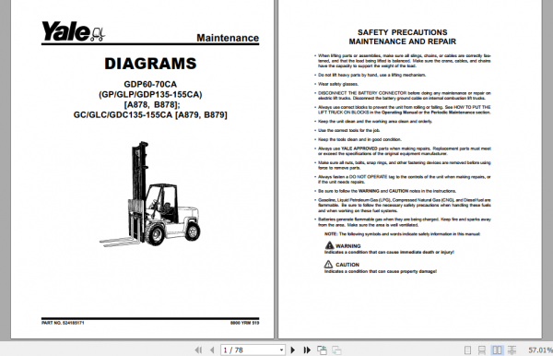The image size is (553, 356).
Task: Click 'Keep the tools clean and in good condition' bullet
Action: [x=359, y=139]
